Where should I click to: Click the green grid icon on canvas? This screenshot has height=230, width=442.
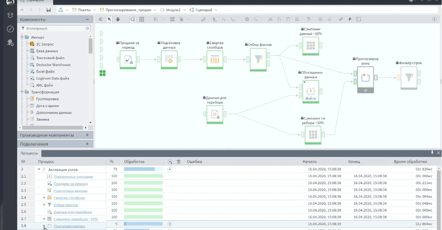coord(103,73)
